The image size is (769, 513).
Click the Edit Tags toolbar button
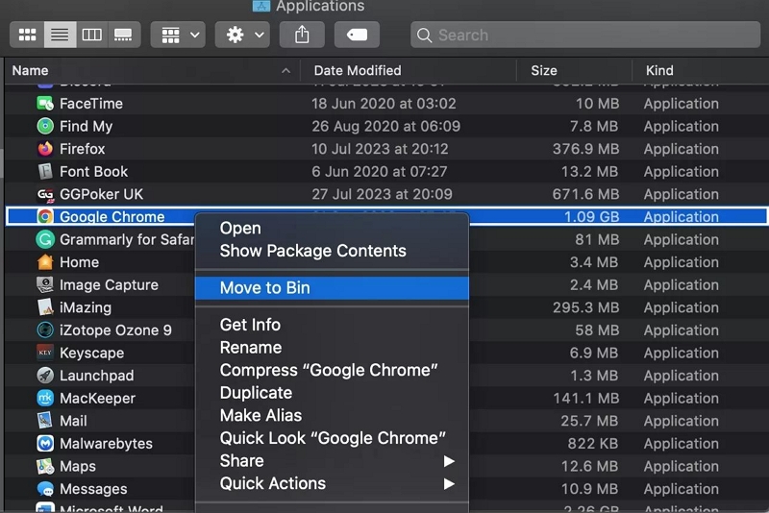357,35
